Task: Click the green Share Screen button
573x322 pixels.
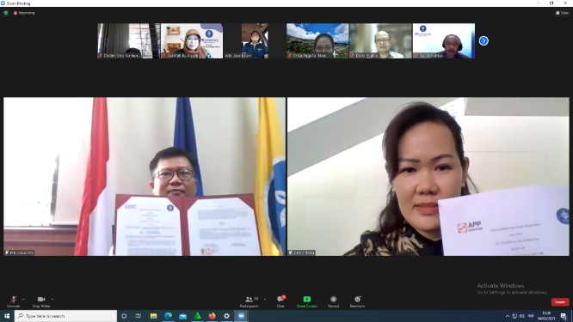Action: pos(307,301)
